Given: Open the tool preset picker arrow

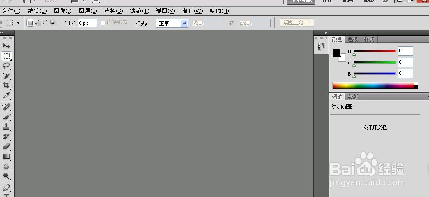Looking at the screenshot, I should click(19, 23).
